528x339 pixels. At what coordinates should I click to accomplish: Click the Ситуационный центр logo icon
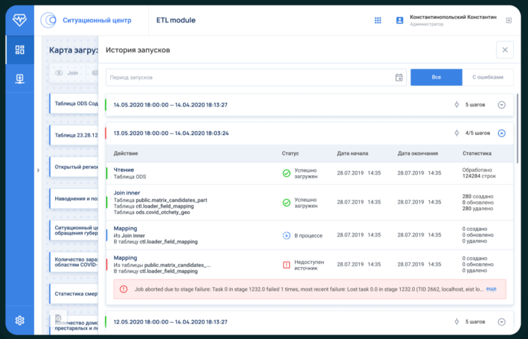51,19
